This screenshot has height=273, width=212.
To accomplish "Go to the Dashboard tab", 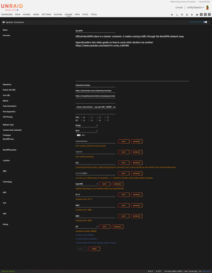I will click(x=7, y=15).
